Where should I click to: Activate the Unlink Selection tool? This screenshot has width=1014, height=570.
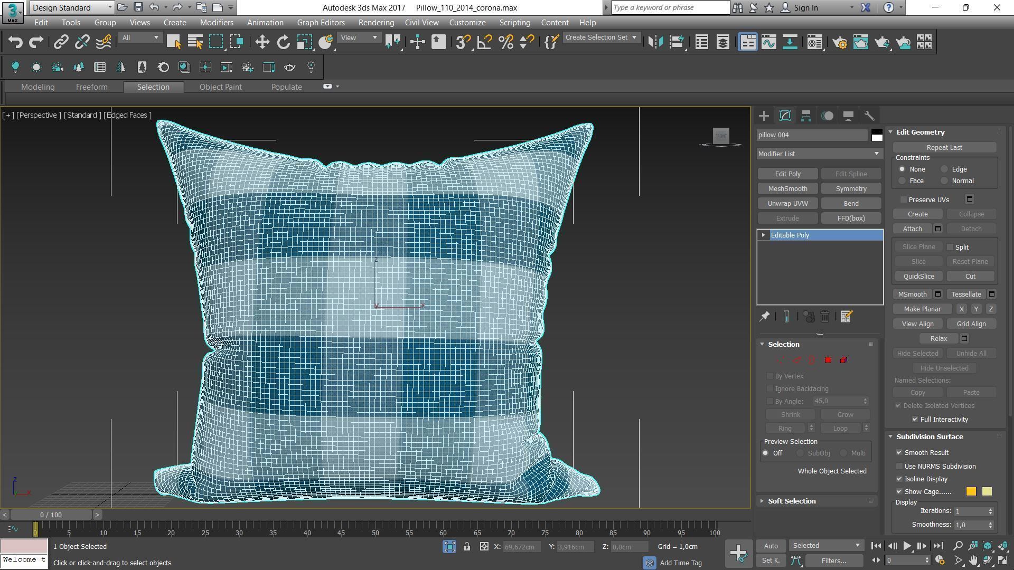[x=82, y=42]
